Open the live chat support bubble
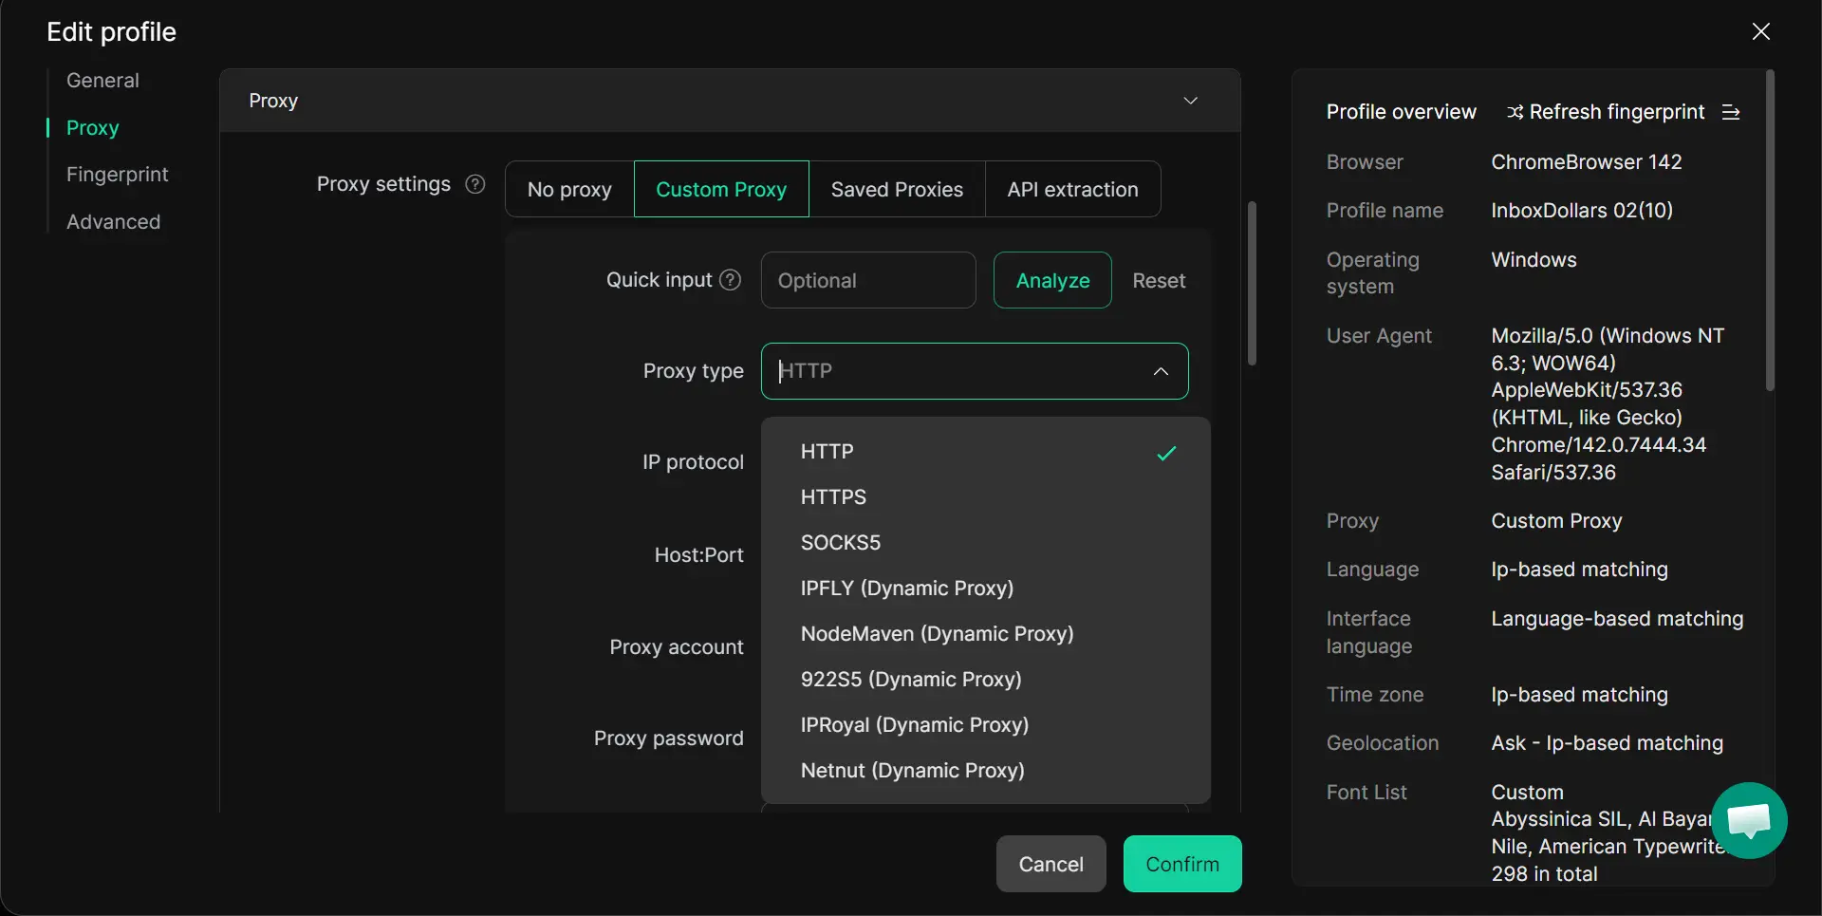Screen dimensions: 1822x916 [x=1748, y=820]
